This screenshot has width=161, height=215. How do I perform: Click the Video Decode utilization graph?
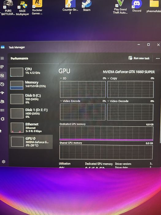click(x=130, y=112)
